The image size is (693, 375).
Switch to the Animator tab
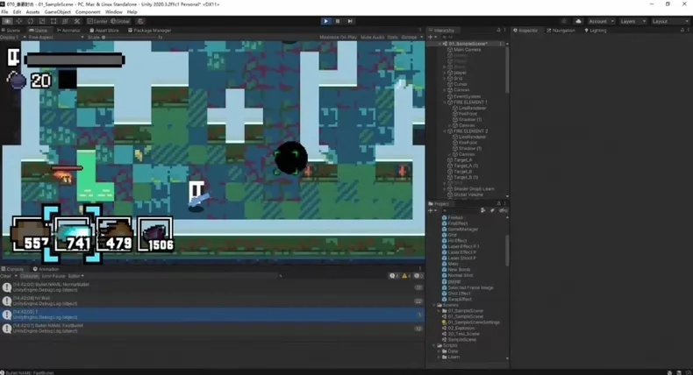[68, 31]
